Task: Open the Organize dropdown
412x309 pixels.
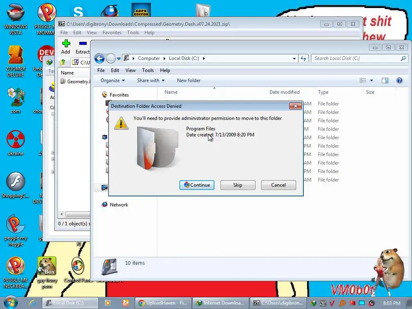Action: (x=113, y=80)
